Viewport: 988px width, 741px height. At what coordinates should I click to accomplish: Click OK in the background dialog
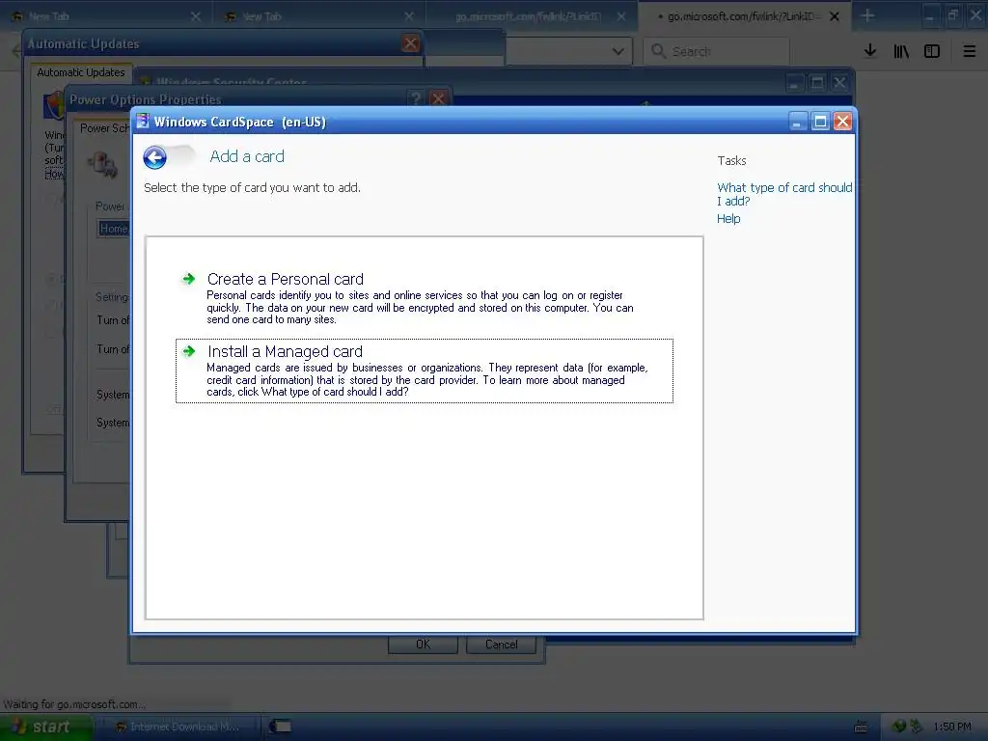pyautogui.click(x=423, y=644)
